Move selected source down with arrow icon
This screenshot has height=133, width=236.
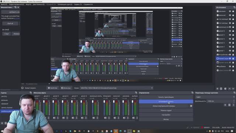point(233,89)
